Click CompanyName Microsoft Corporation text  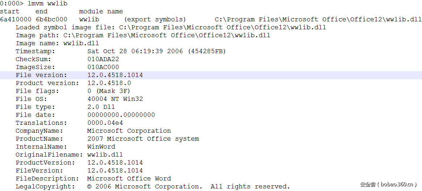click(129, 131)
